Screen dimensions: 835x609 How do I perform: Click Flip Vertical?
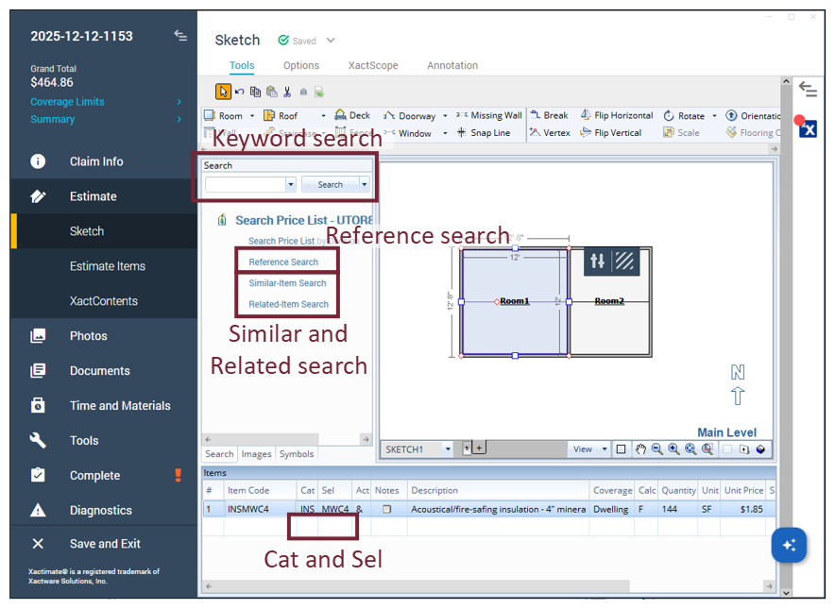click(611, 132)
